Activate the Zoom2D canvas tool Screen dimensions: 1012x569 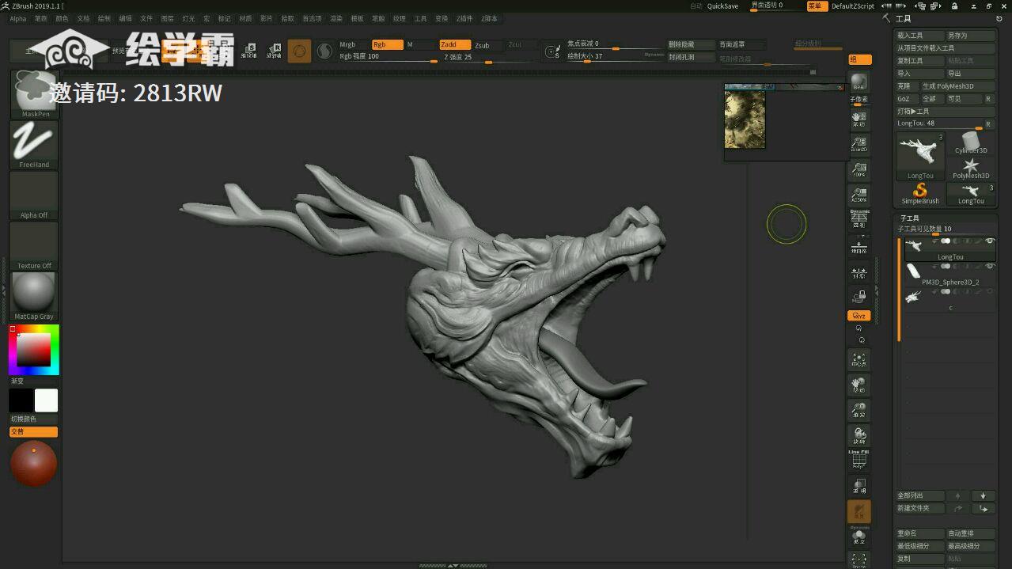[x=859, y=145]
